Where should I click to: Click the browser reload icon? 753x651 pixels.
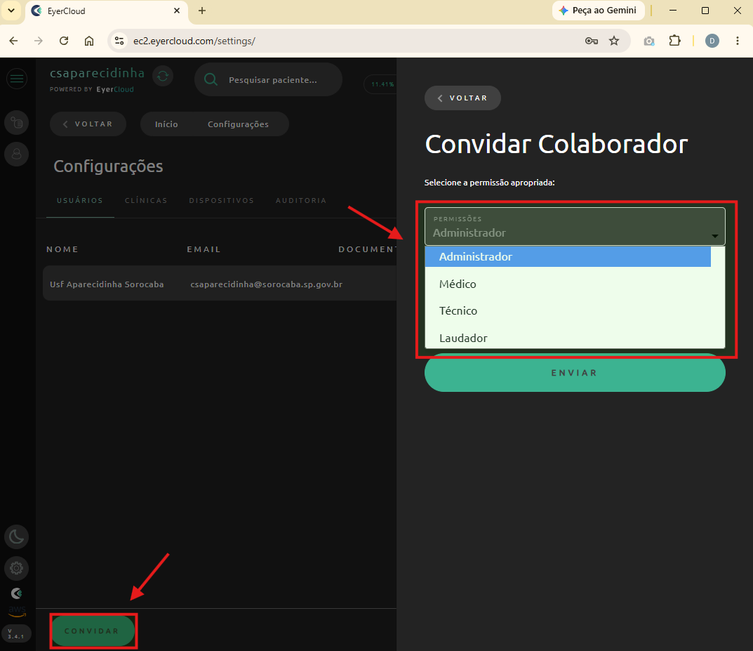coord(64,41)
